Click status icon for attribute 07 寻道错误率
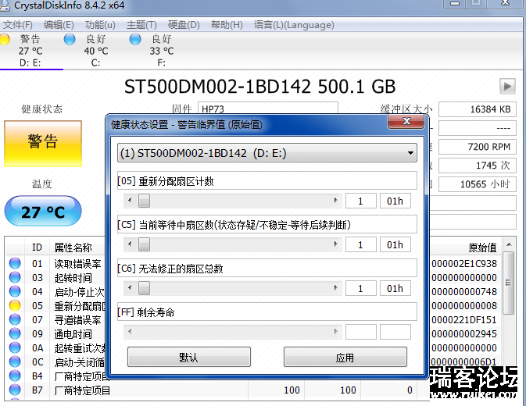This screenshot has width=526, height=406. coord(15,319)
